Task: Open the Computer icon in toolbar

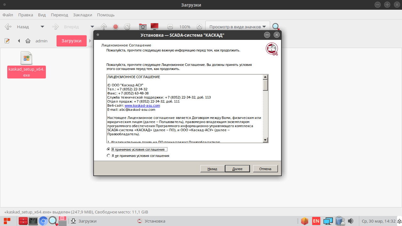Action: [x=154, y=27]
